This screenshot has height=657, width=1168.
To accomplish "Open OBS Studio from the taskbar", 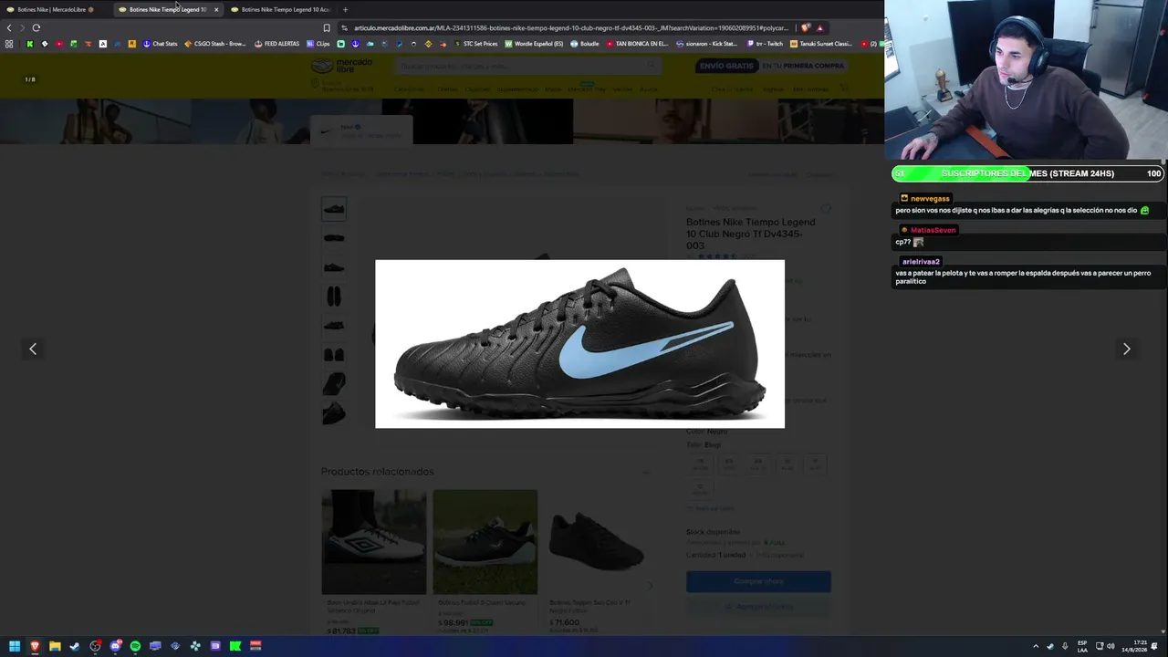I will (x=95, y=646).
